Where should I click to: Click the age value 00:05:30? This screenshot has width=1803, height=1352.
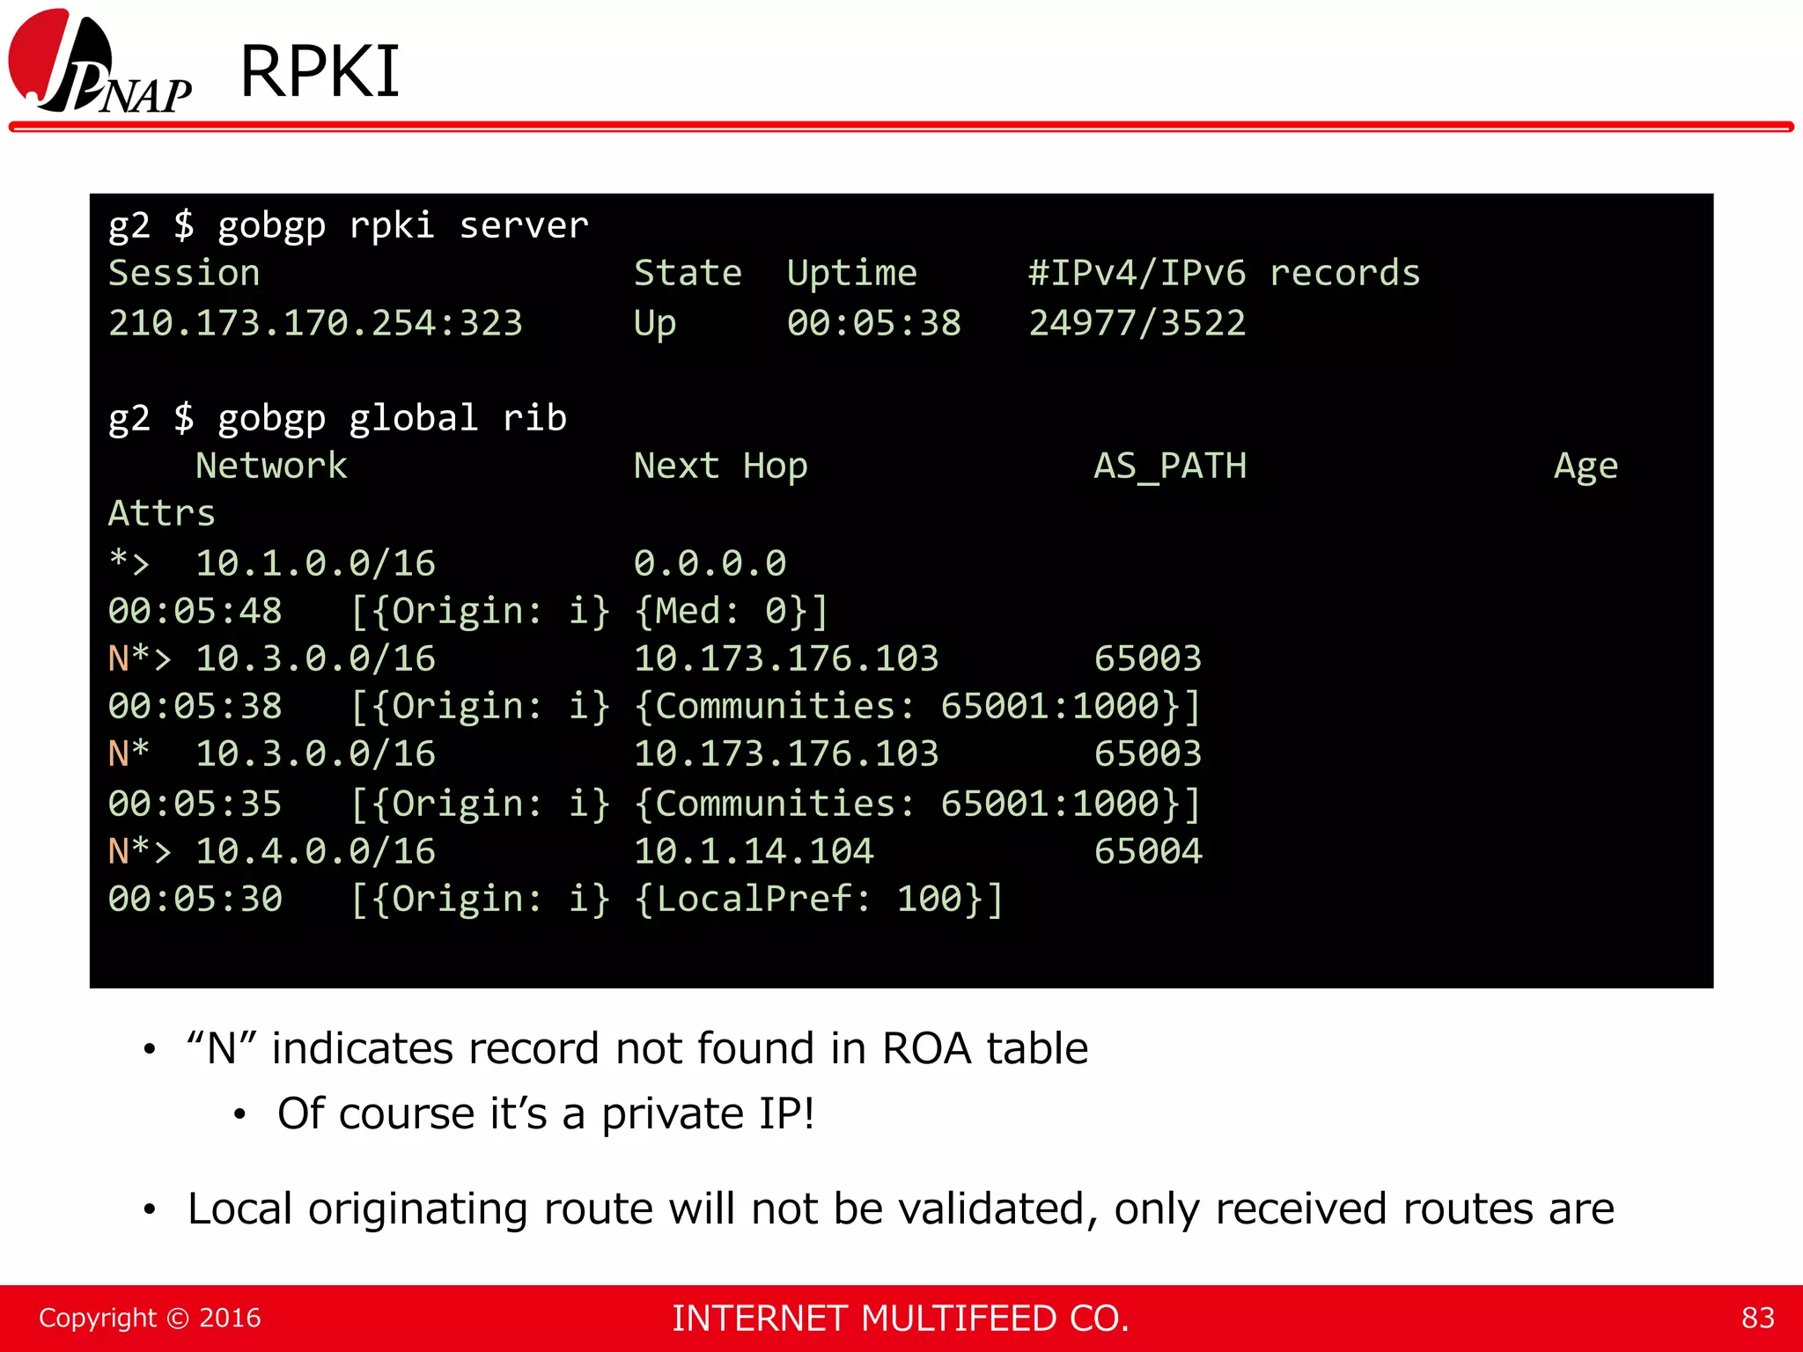point(195,899)
